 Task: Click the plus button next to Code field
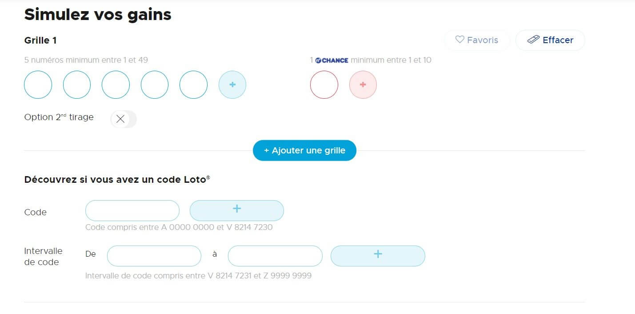(x=236, y=210)
